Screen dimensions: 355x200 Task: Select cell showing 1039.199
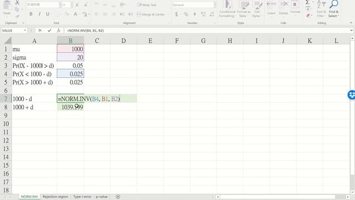point(70,107)
